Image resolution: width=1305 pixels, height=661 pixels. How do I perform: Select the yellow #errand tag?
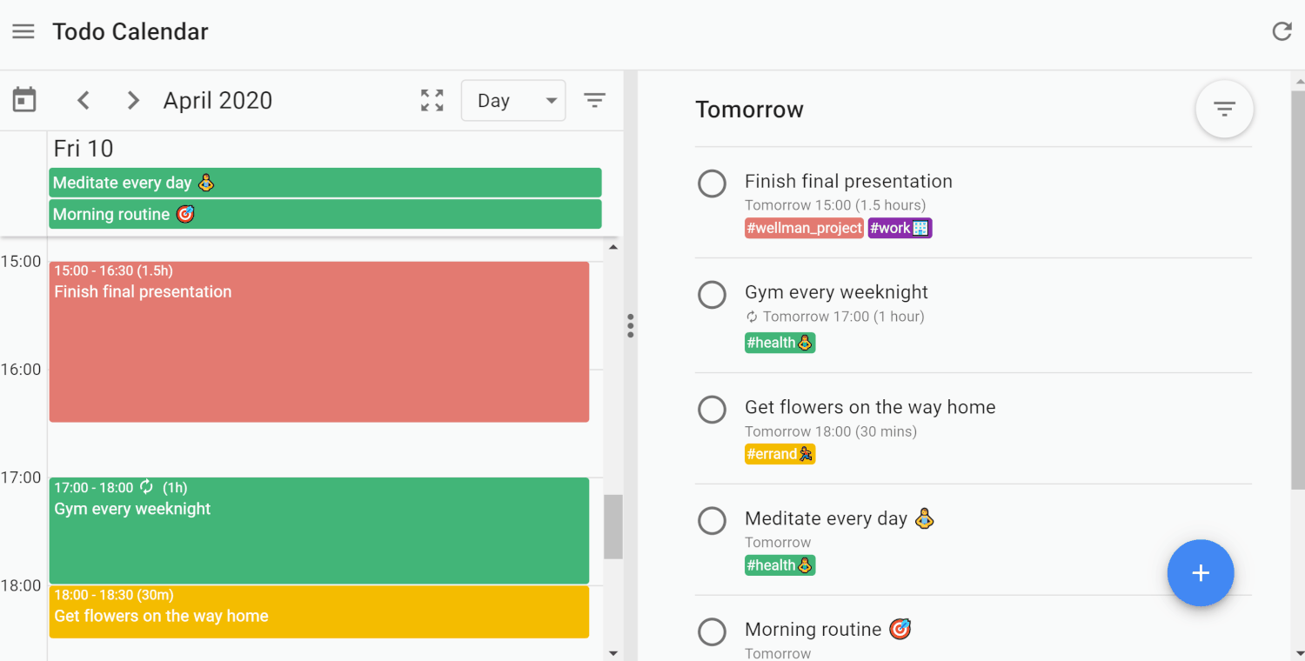point(780,454)
